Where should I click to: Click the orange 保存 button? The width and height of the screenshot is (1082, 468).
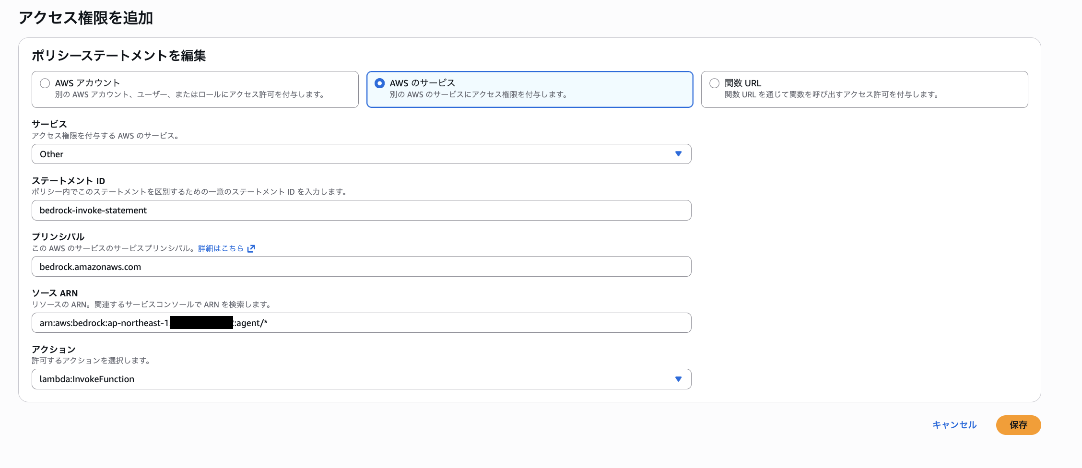[x=1018, y=425]
